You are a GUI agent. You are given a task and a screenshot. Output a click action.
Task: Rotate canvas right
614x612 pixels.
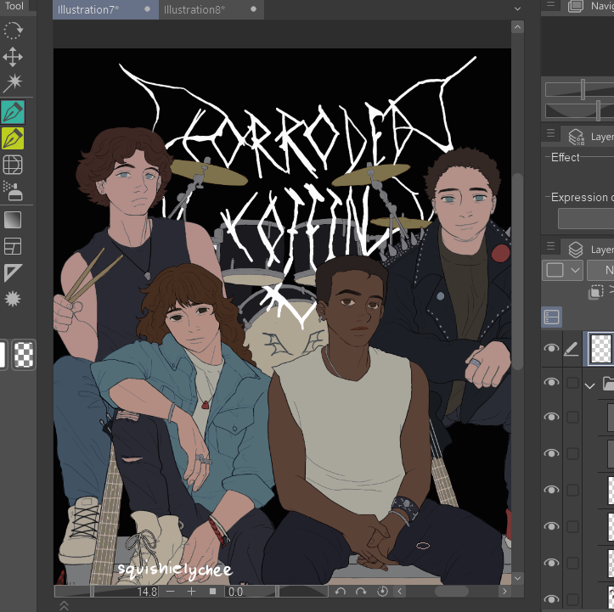[x=361, y=592]
